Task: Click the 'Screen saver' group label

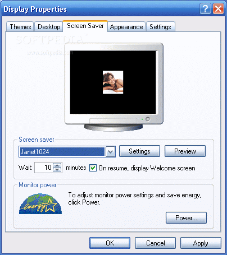Action: [x=37, y=140]
